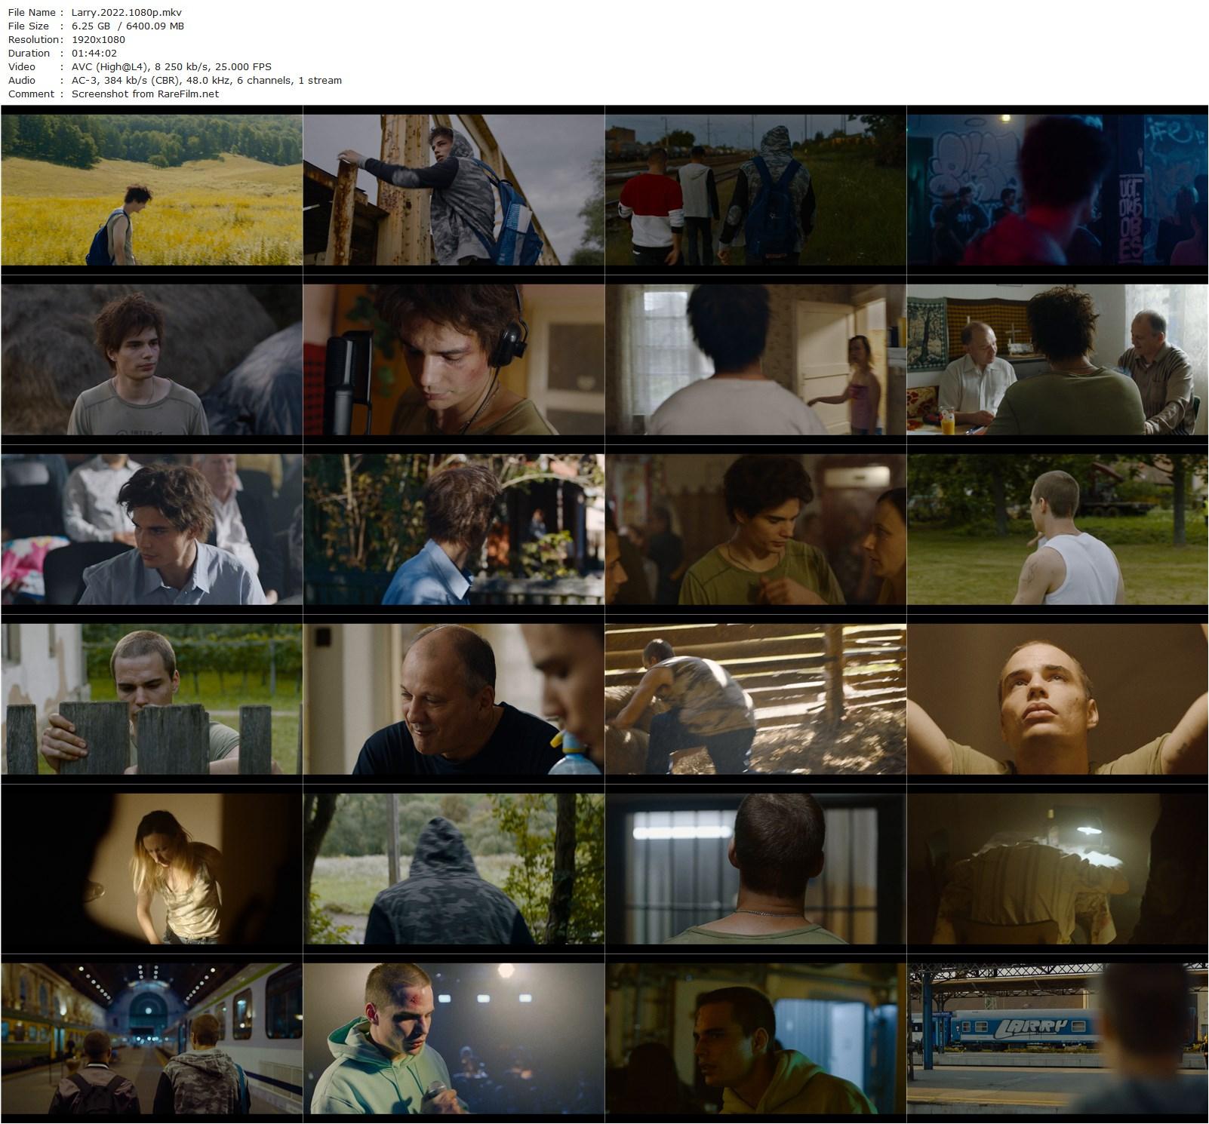Select thumbnail of man facing barred window

(755, 868)
